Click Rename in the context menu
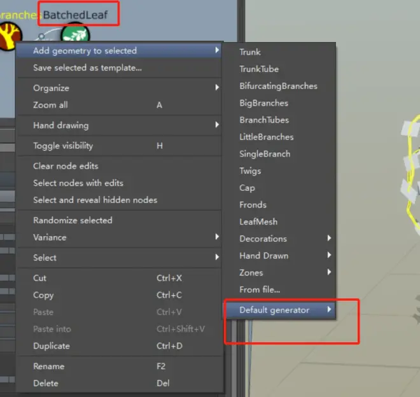Screen dimensions: 420x397 (48, 366)
